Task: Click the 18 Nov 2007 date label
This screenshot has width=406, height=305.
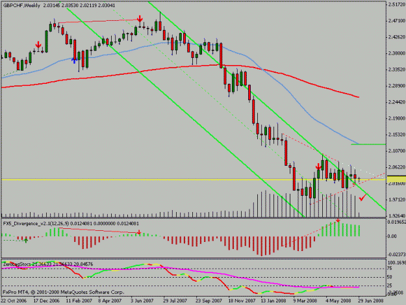Action: point(242,300)
